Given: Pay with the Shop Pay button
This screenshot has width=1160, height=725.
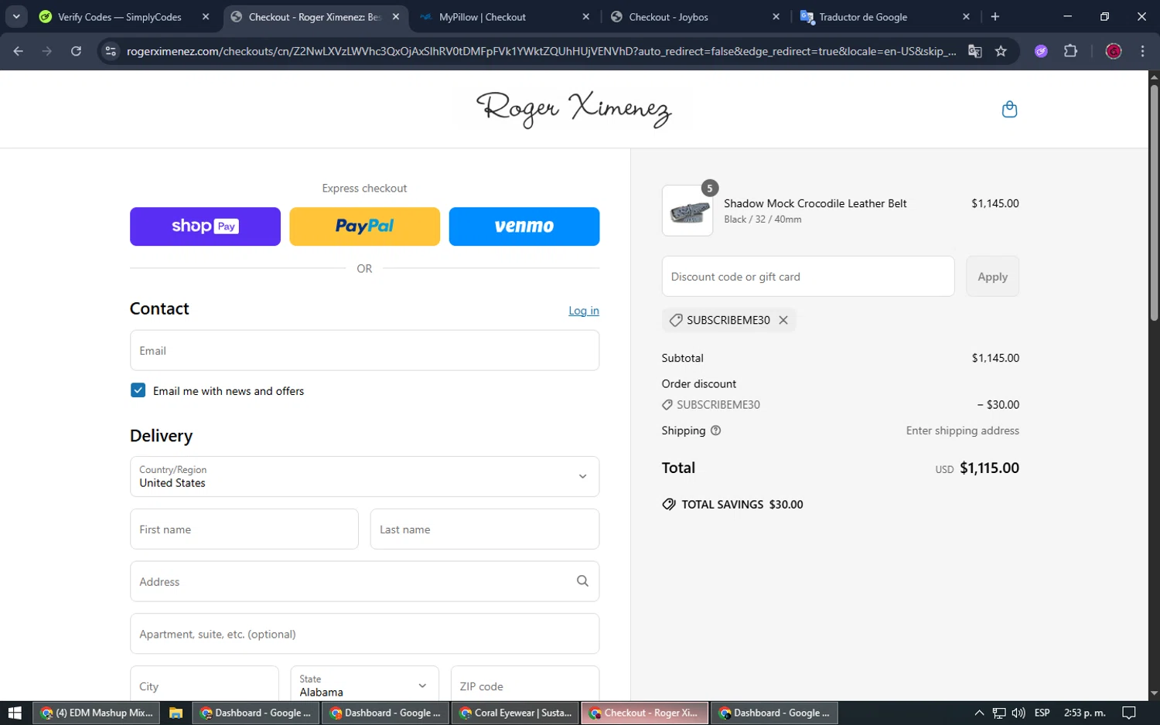Looking at the screenshot, I should [x=205, y=226].
